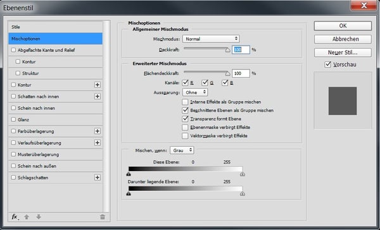Add another Schlagschatten with plus
Image resolution: width=380 pixels, height=230 pixels.
click(98, 178)
